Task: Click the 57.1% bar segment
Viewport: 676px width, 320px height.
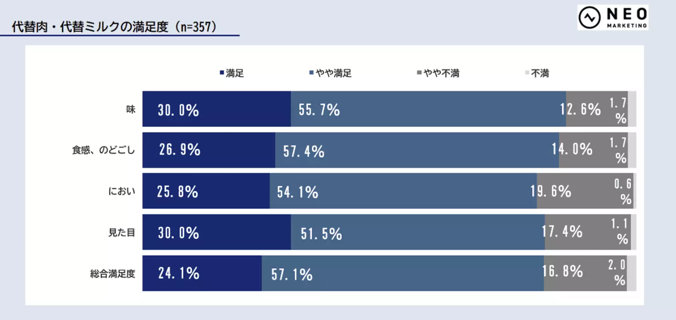Action: (x=403, y=274)
